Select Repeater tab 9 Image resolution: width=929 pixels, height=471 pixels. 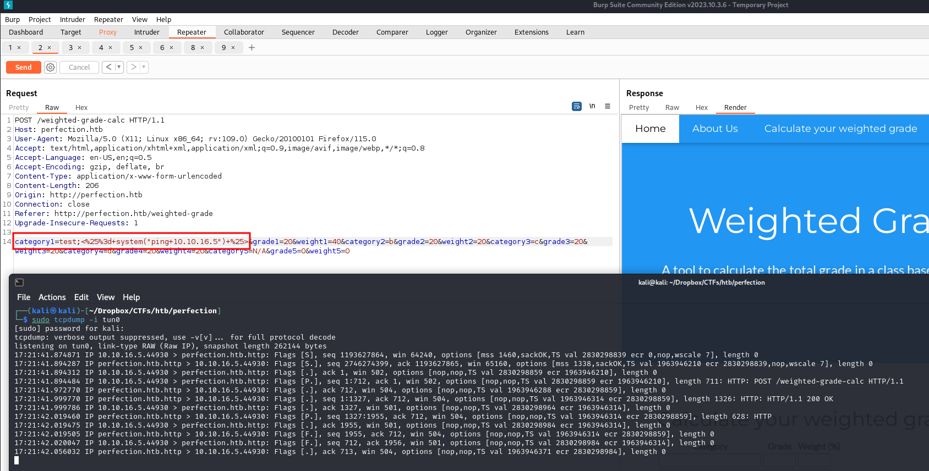click(223, 48)
